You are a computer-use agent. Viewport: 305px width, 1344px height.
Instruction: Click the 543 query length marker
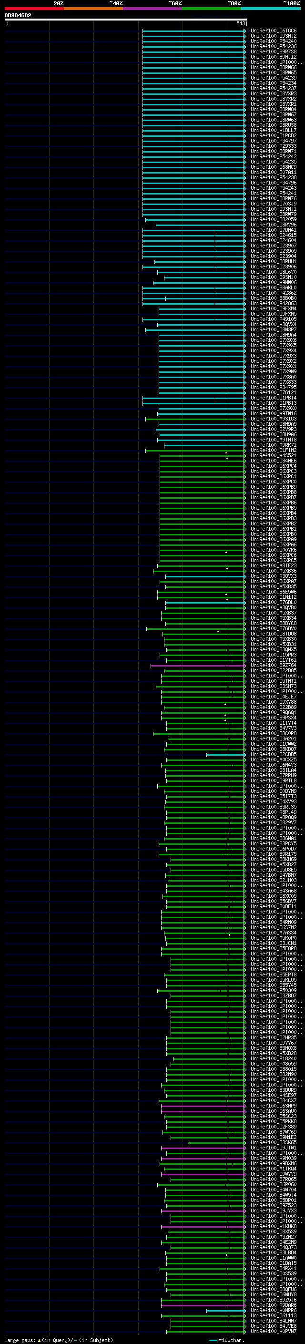(x=240, y=23)
